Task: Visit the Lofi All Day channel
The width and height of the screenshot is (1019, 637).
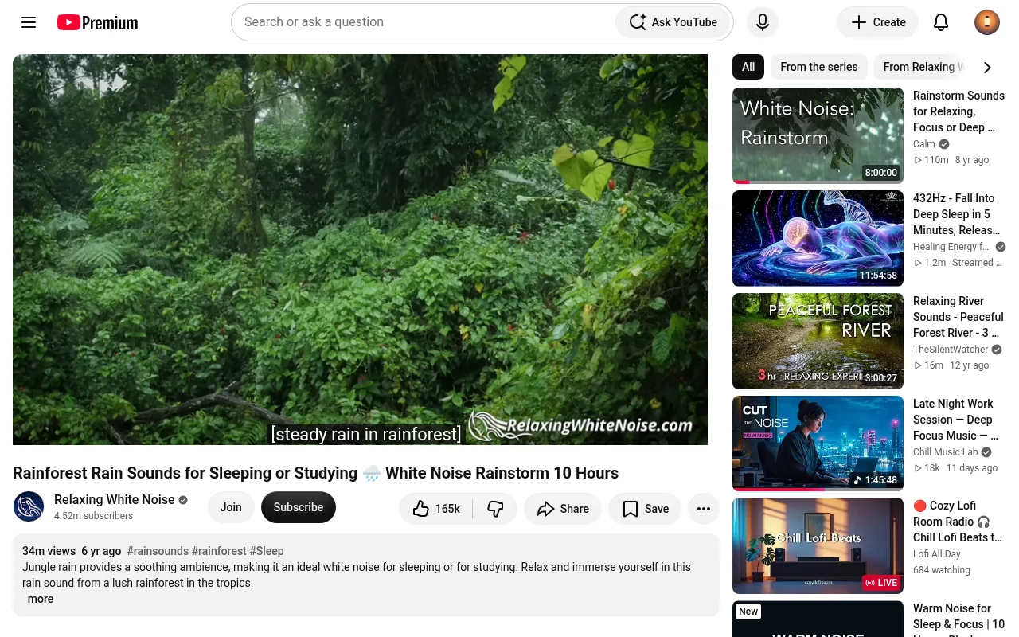Action: tap(937, 554)
